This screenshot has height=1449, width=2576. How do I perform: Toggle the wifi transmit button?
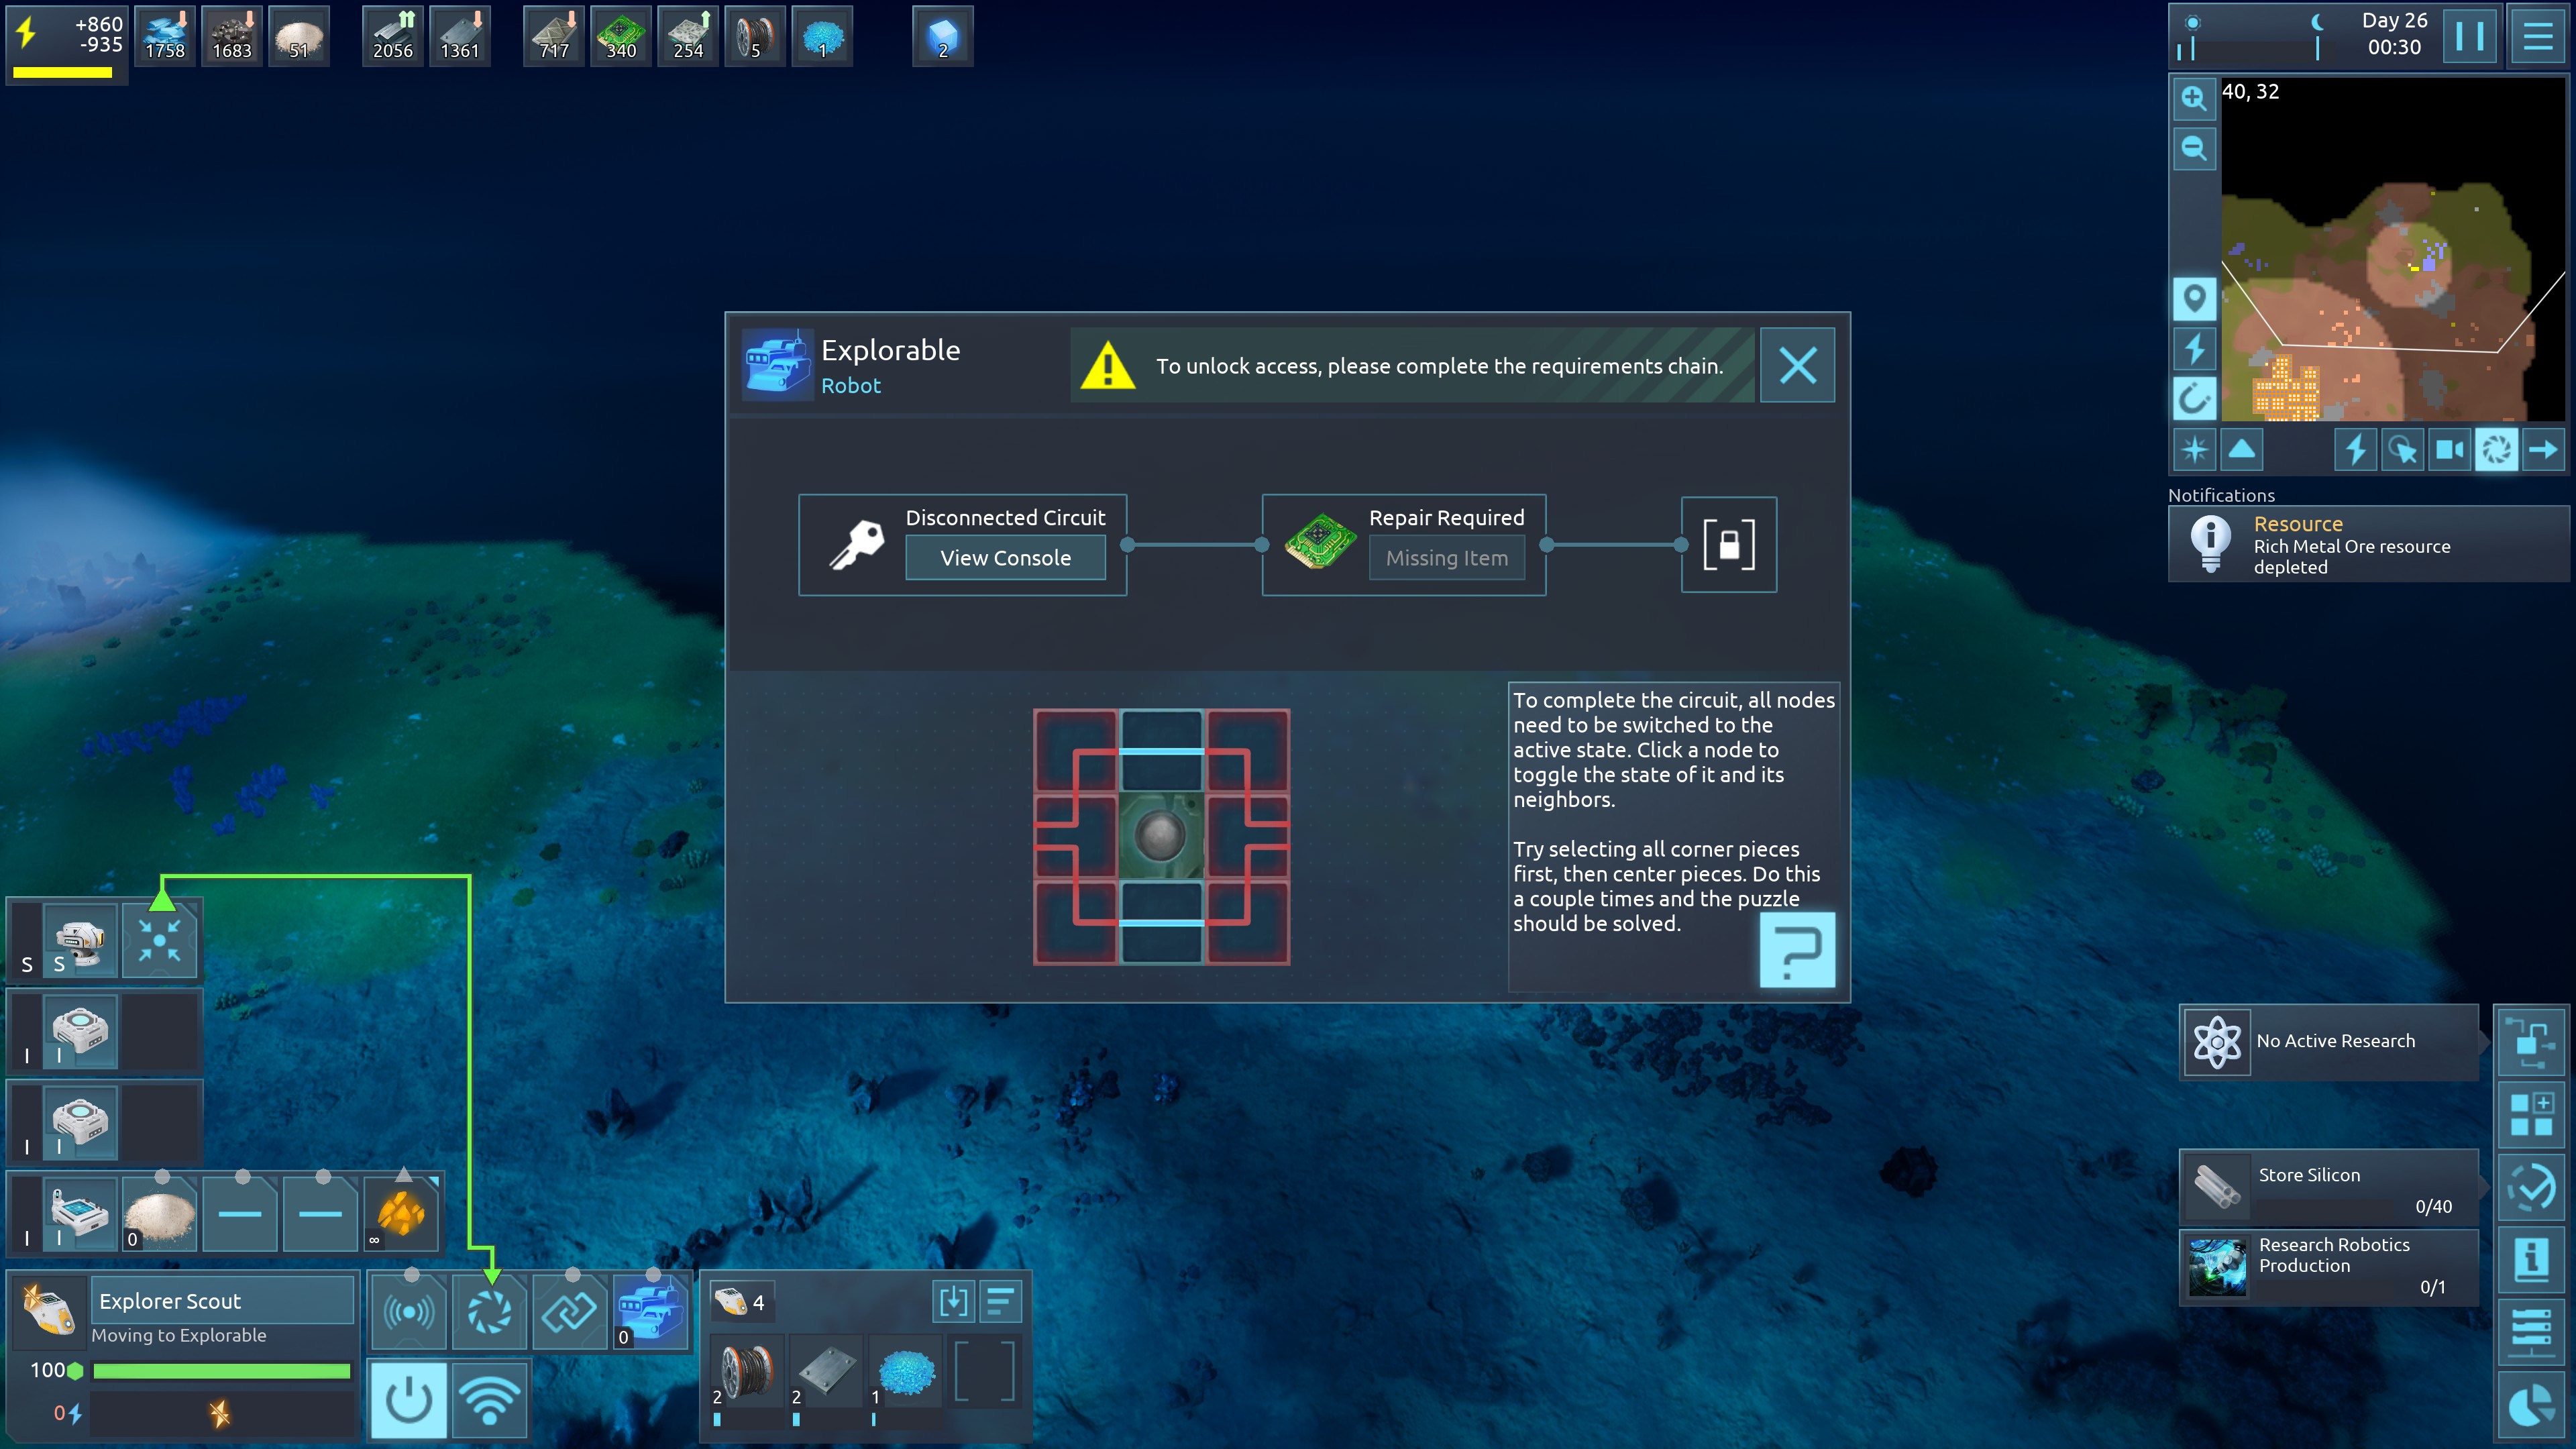click(x=489, y=1399)
